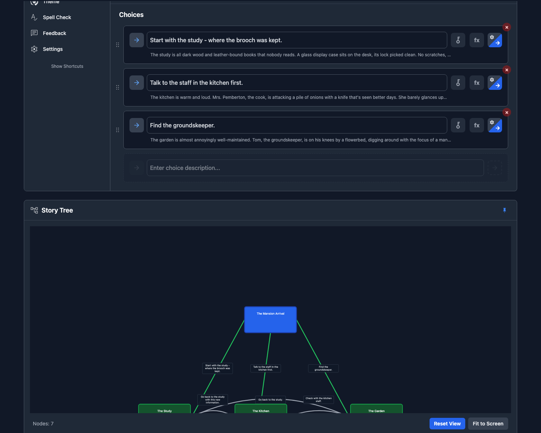Open Settings from the sidebar
This screenshot has width=541, height=433.
point(52,49)
